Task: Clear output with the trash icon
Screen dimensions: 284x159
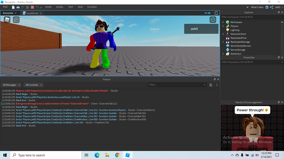Action: pyautogui.click(x=211, y=85)
